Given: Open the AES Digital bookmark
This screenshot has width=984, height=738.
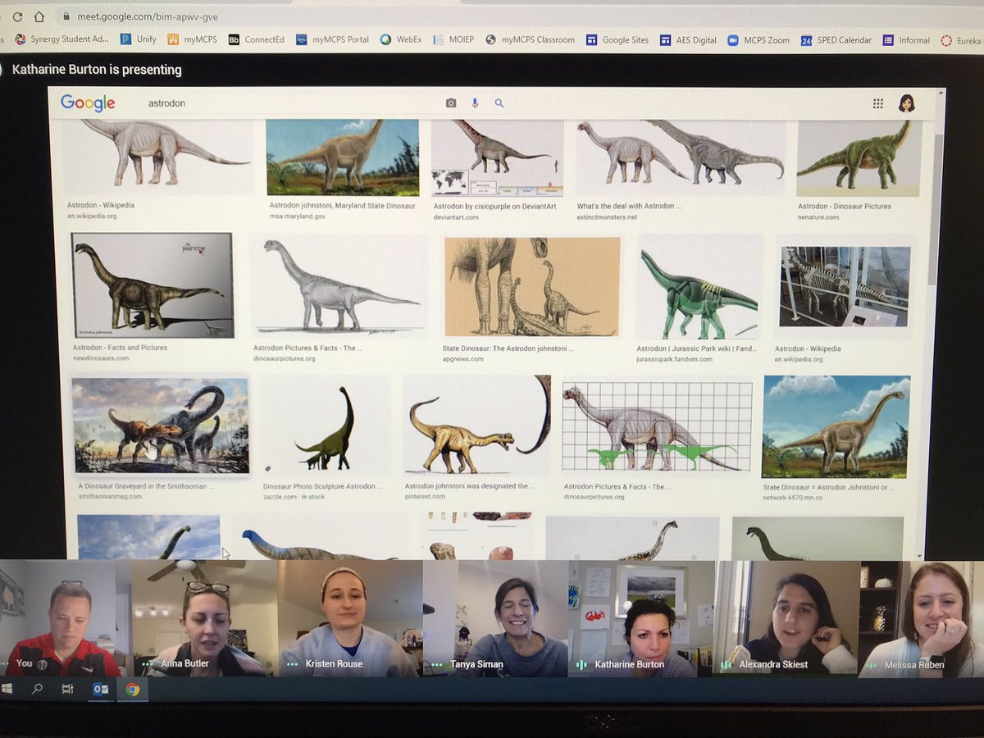Looking at the screenshot, I should pyautogui.click(x=689, y=39).
